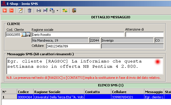
Task: Sort by the Codice column header
Action: click(25, 92)
